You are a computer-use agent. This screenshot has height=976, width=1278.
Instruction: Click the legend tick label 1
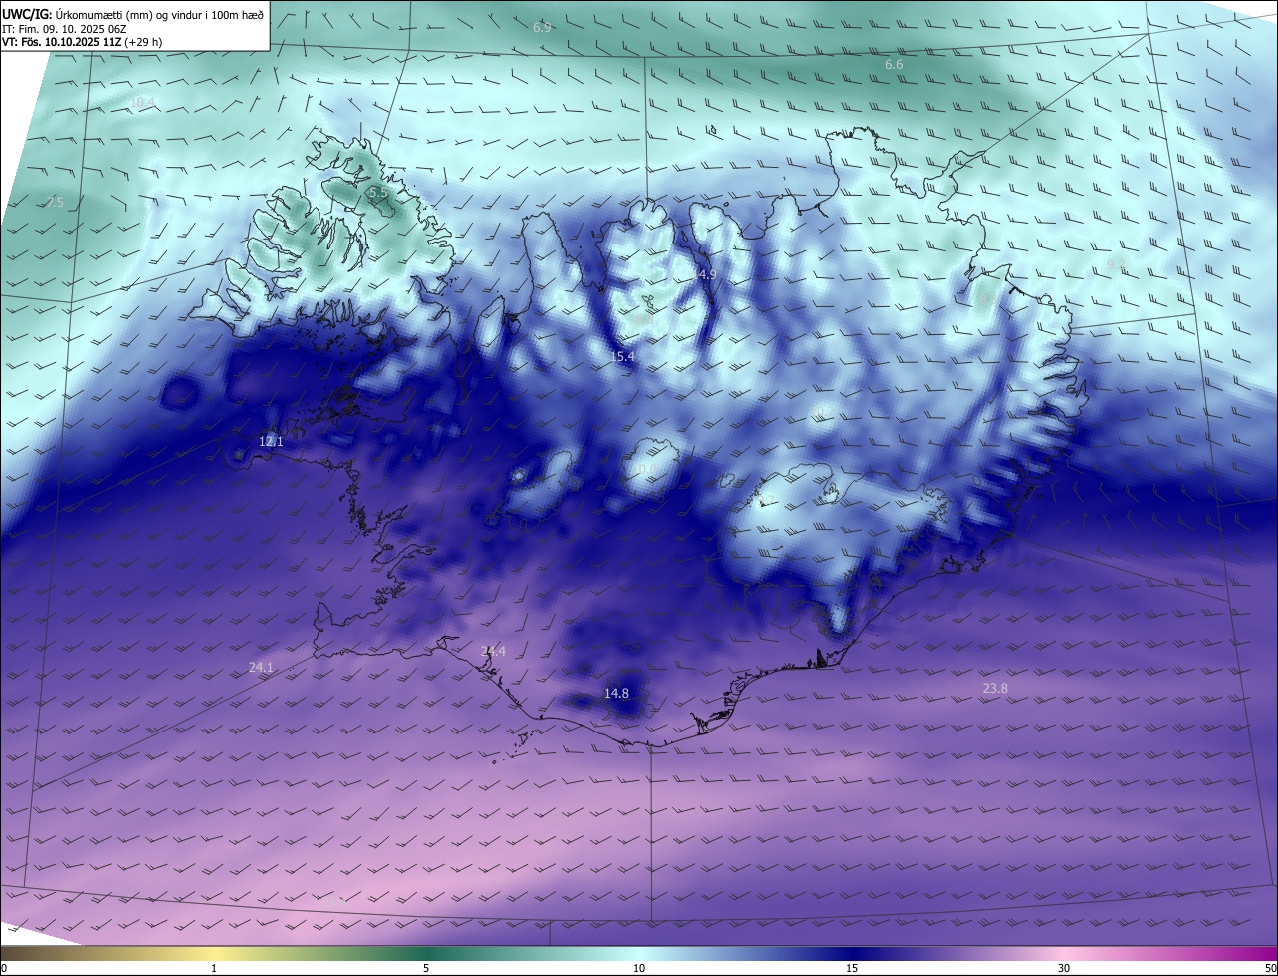(214, 968)
